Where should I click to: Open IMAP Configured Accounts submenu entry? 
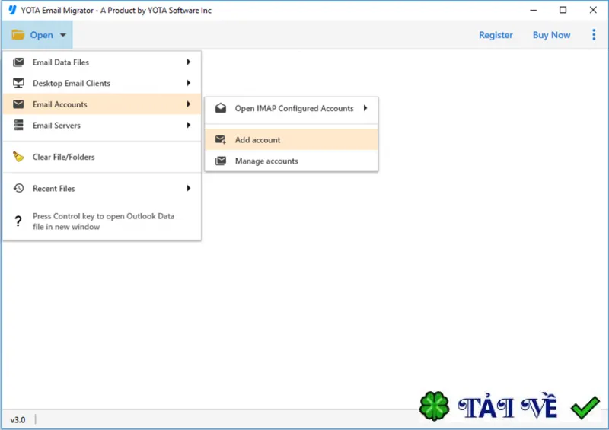point(292,108)
